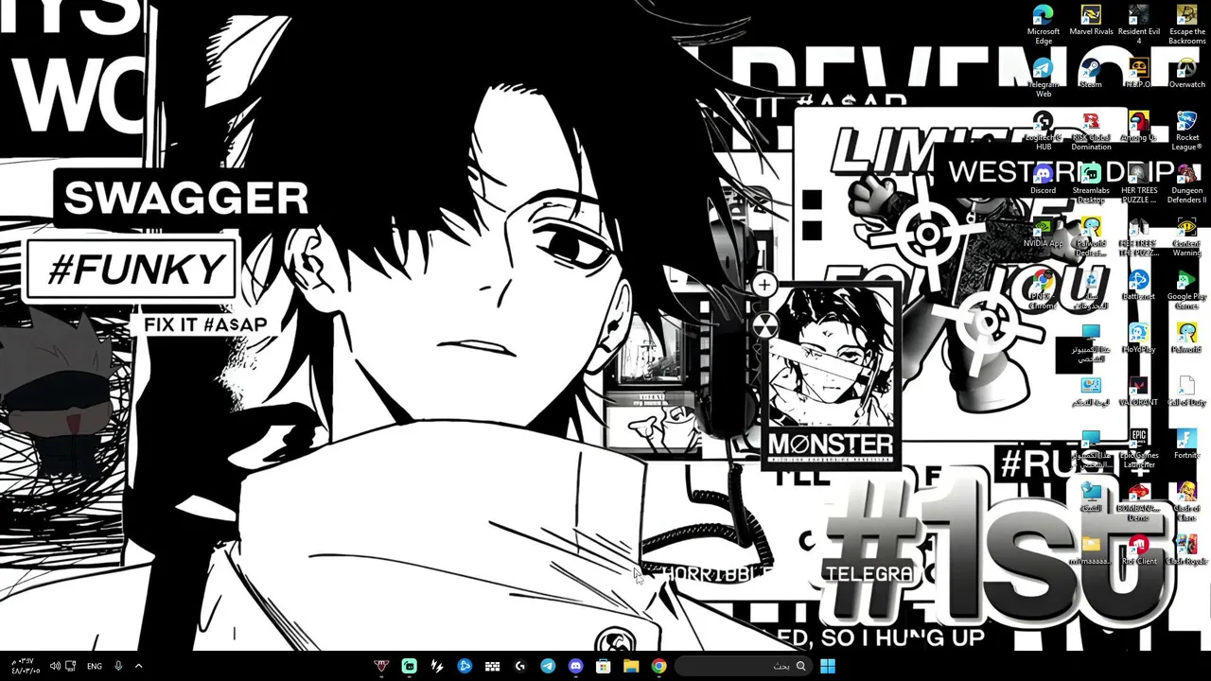Select the Dungeon Defenders II desktop icon
1211x681 pixels.
pyautogui.click(x=1186, y=183)
